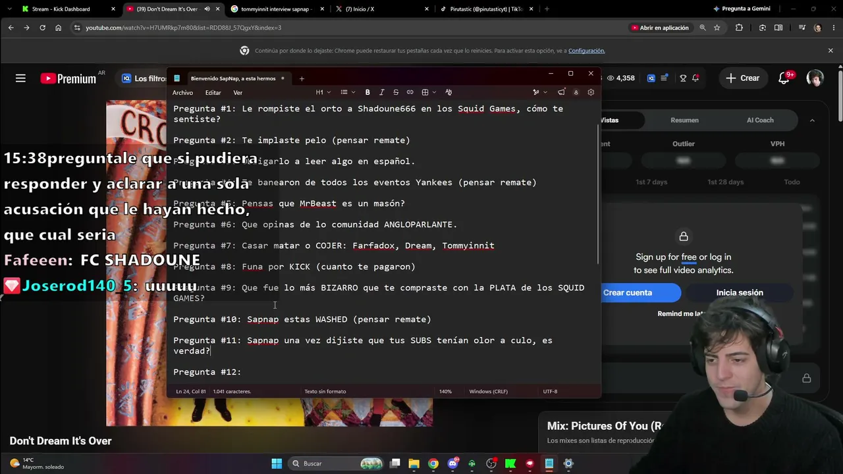Screen dimensions: 843x474
Task: Open the heading style H1 dropdown
Action: coord(322,92)
